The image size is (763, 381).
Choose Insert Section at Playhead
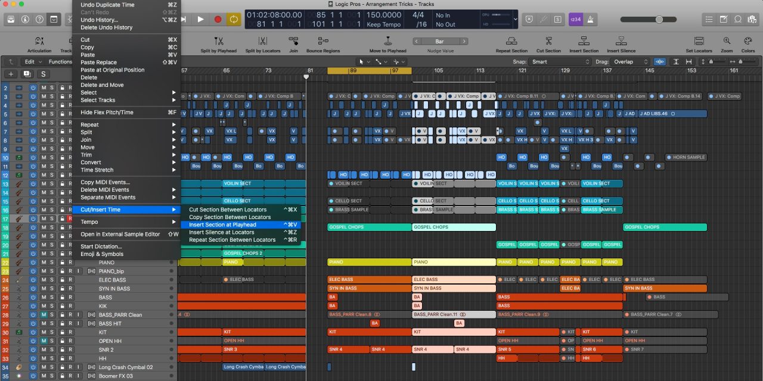[222, 225]
